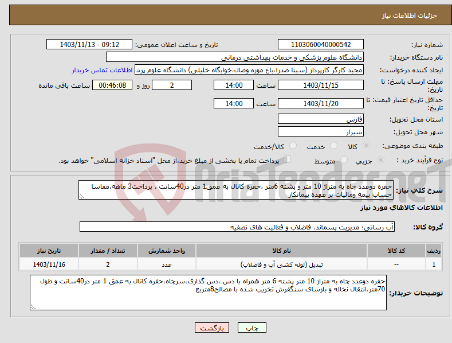The height and width of the screenshot is (343, 452).
Task: Click the goods group field آب رسانی
Action: pyautogui.click(x=237, y=227)
